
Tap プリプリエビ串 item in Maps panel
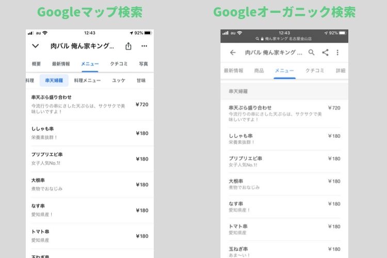[x=90, y=159]
